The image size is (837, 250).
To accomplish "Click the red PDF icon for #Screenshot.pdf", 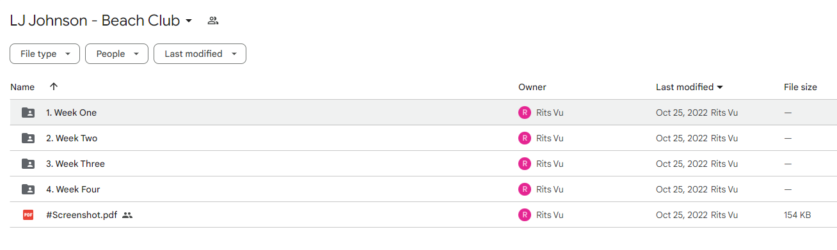I will (x=28, y=215).
